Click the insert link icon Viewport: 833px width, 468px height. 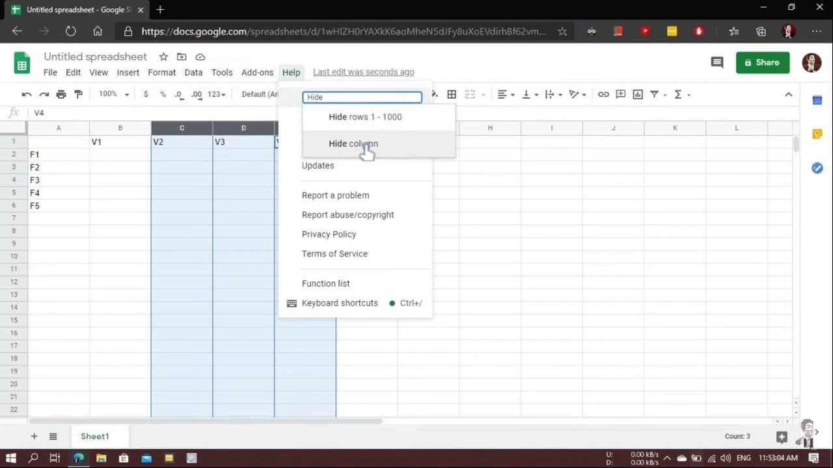[x=603, y=94]
